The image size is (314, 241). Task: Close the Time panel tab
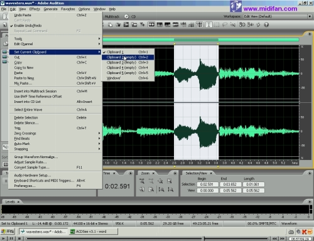pyautogui.click(x=114, y=173)
